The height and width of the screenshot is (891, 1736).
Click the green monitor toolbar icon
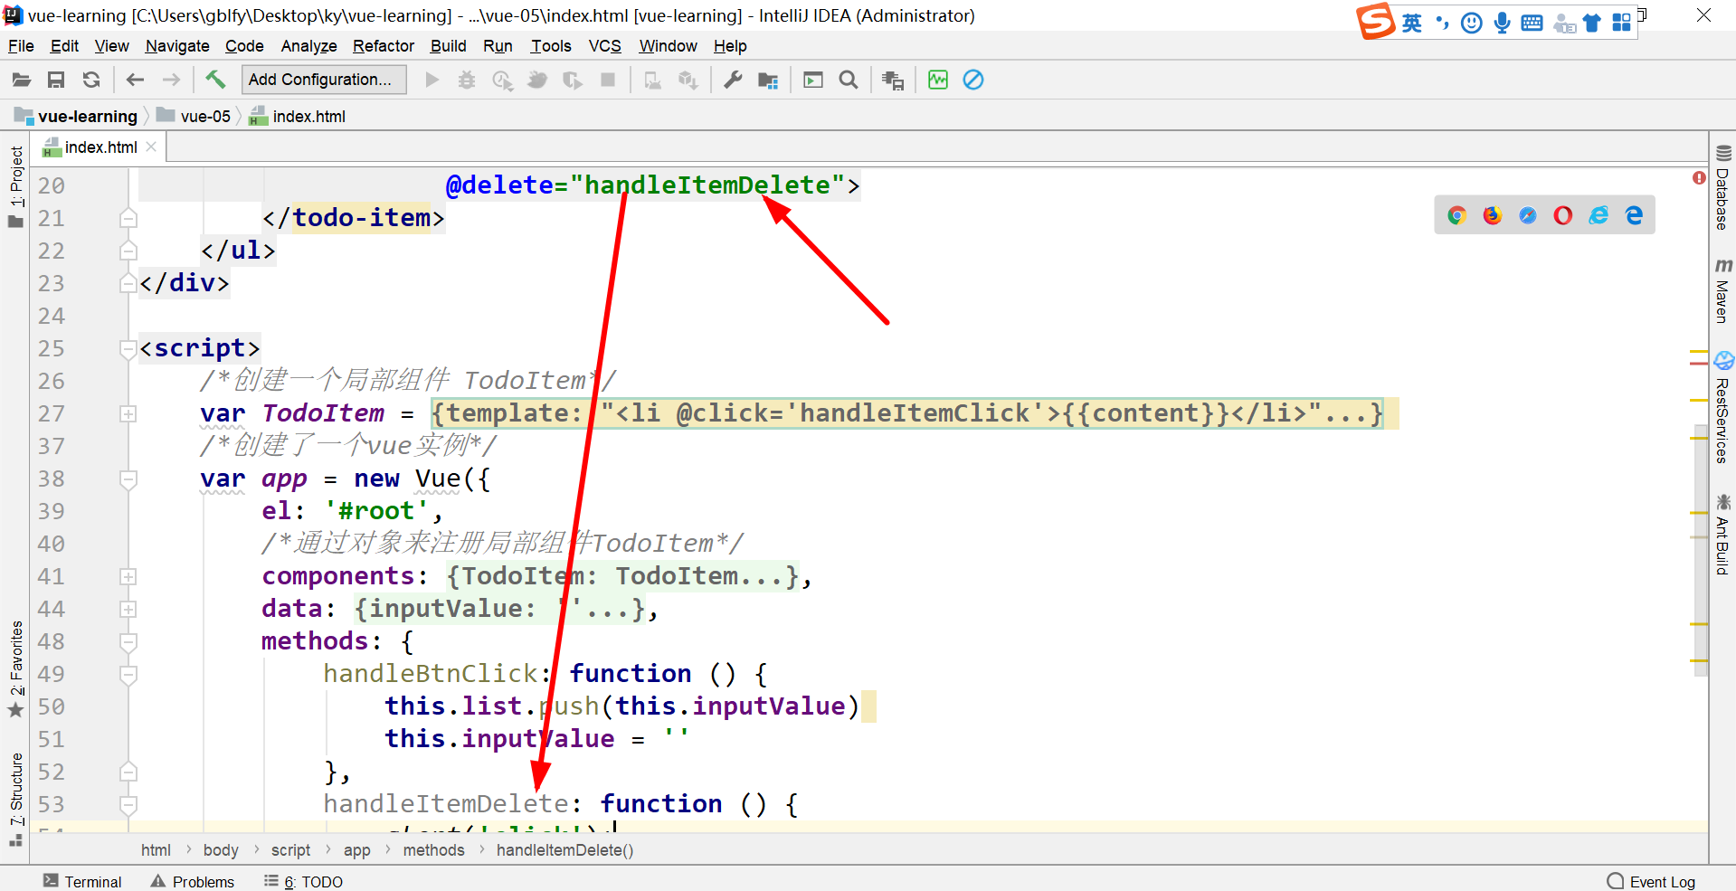[x=938, y=80]
